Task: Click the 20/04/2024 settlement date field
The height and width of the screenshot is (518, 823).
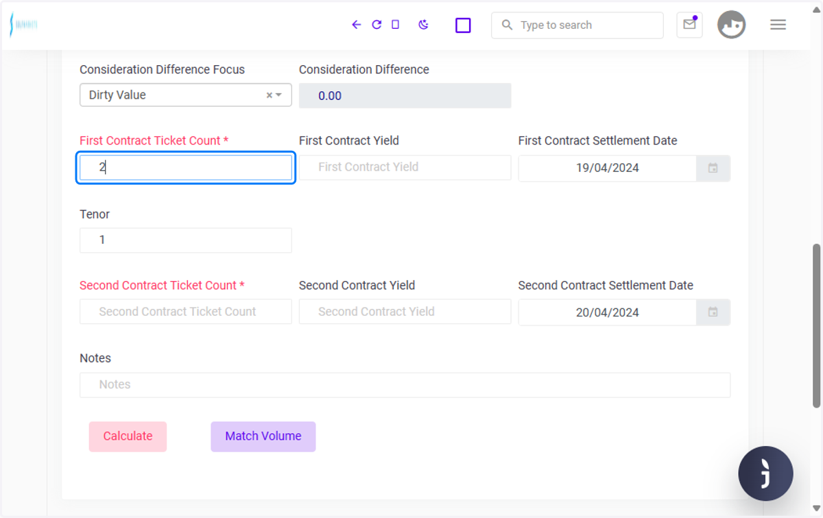Action: (x=608, y=312)
